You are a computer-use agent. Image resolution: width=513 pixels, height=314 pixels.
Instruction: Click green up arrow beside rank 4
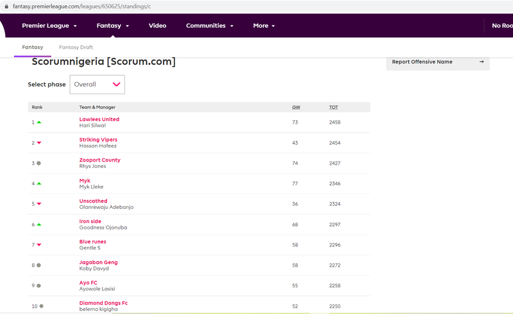tap(39, 183)
